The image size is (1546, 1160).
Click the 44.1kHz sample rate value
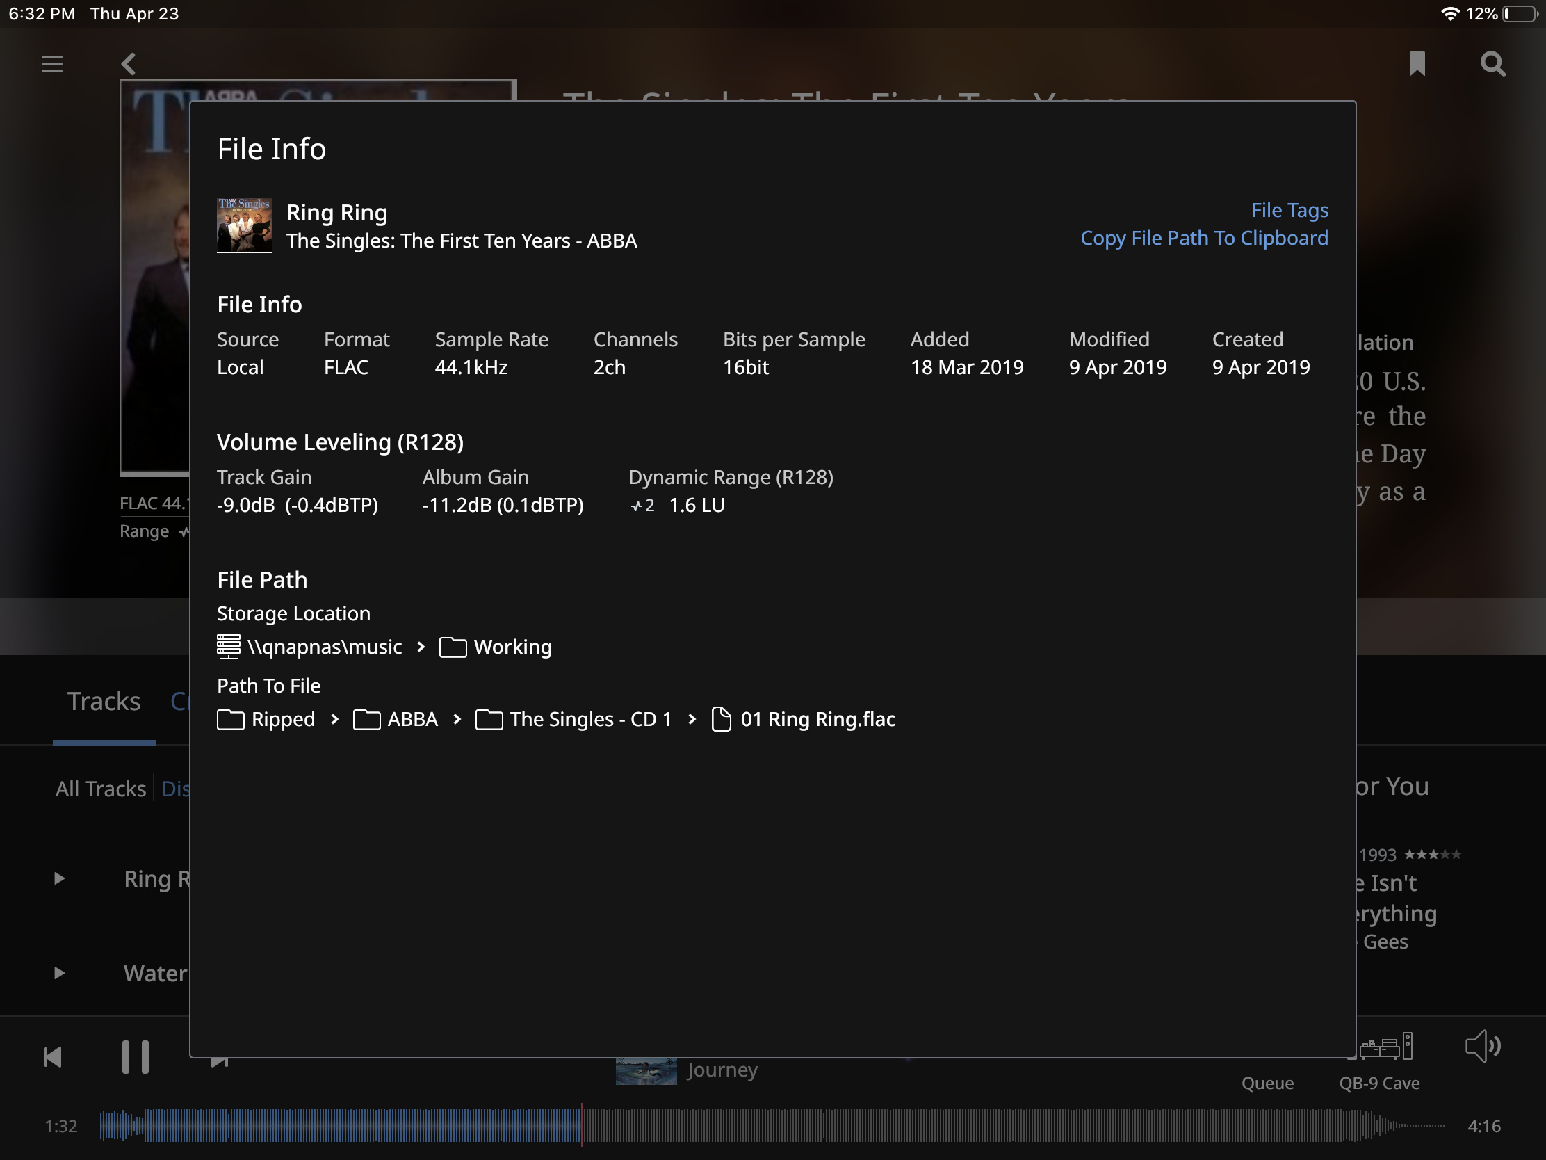point(471,367)
